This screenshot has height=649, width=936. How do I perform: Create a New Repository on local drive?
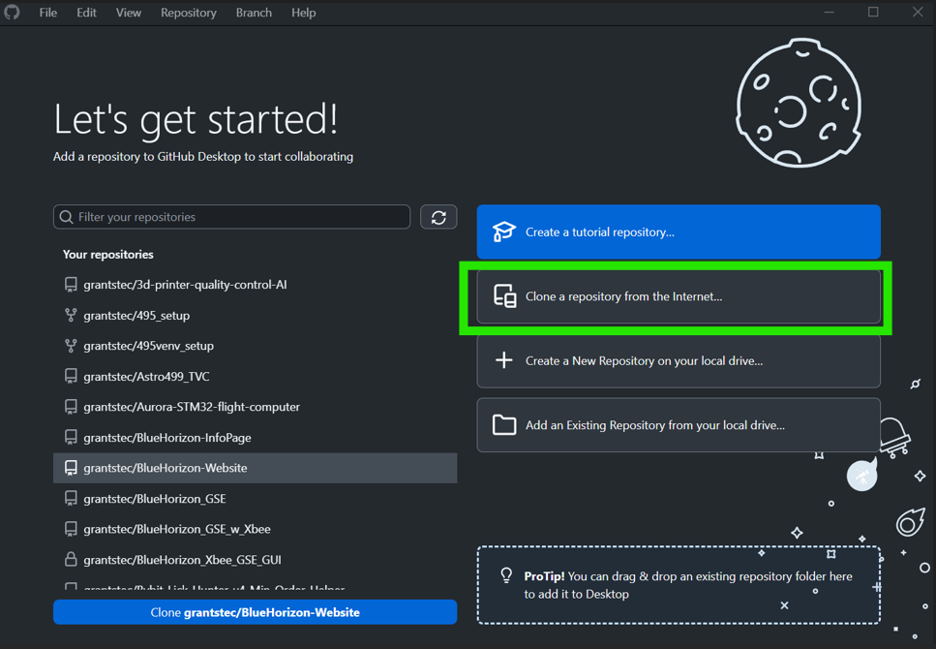[679, 361]
